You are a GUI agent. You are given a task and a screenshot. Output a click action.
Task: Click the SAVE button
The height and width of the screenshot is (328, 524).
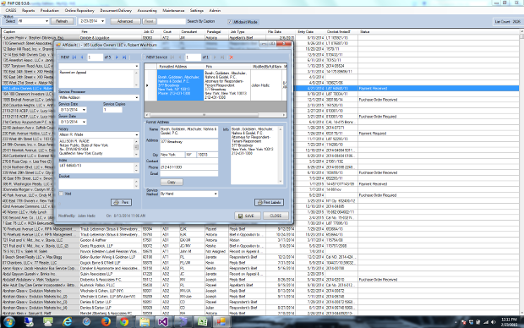point(248,216)
